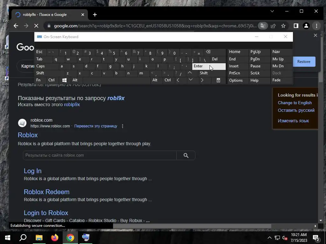Click Enter key on On-Screen Keyboard
This screenshot has width=326, height=244.
[x=209, y=66]
